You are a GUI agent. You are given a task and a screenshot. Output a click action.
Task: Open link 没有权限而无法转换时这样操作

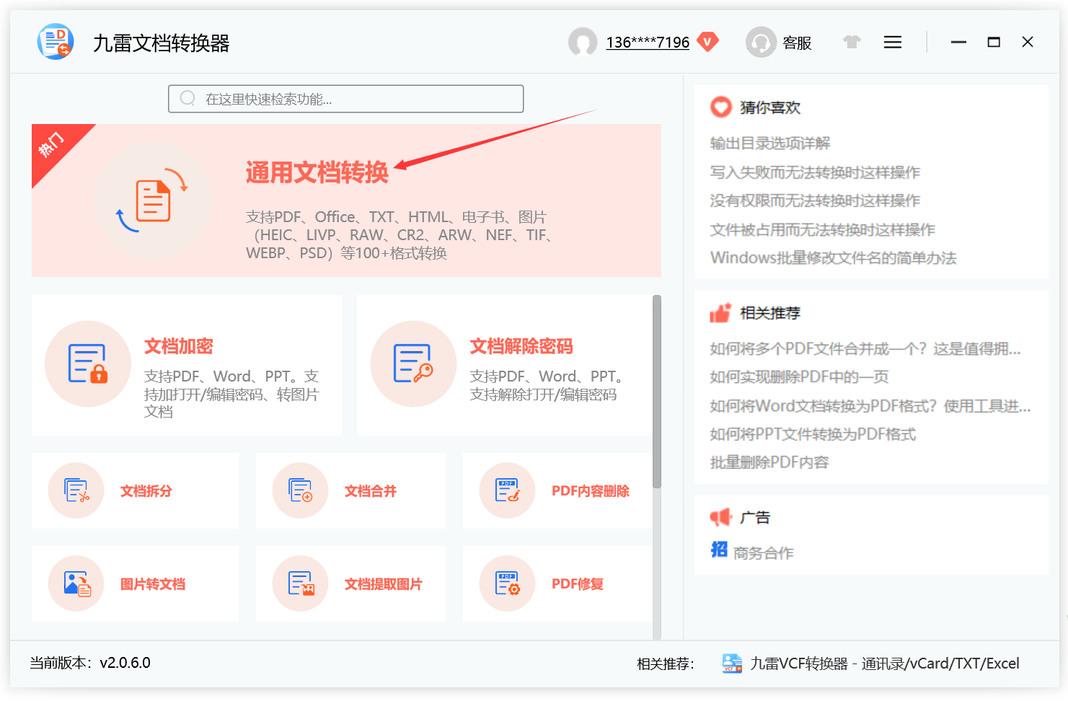coord(815,200)
